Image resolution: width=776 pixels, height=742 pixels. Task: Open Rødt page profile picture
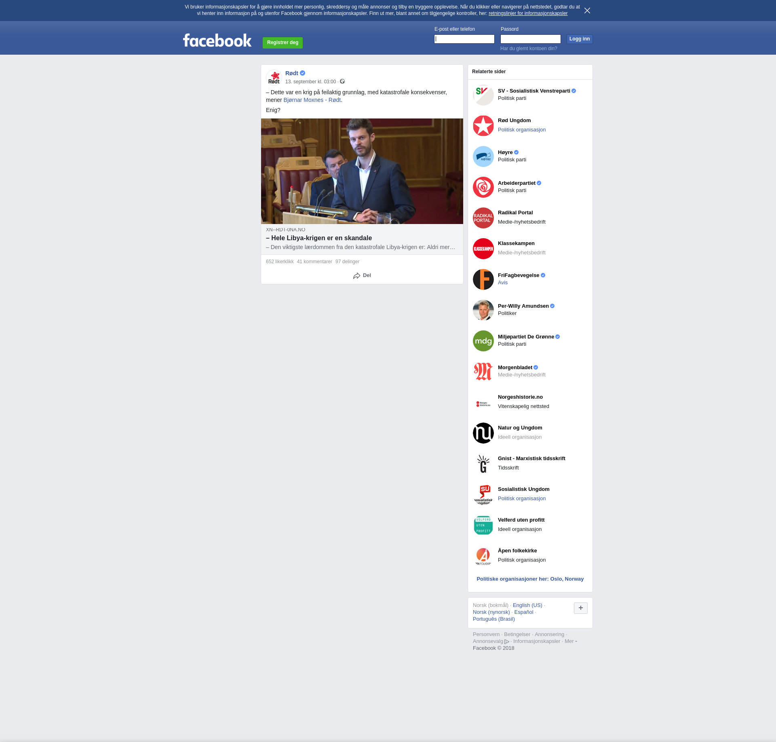[x=274, y=77]
